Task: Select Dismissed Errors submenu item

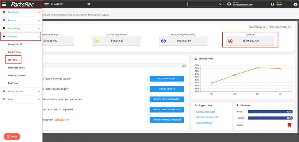Action: tap(16, 68)
